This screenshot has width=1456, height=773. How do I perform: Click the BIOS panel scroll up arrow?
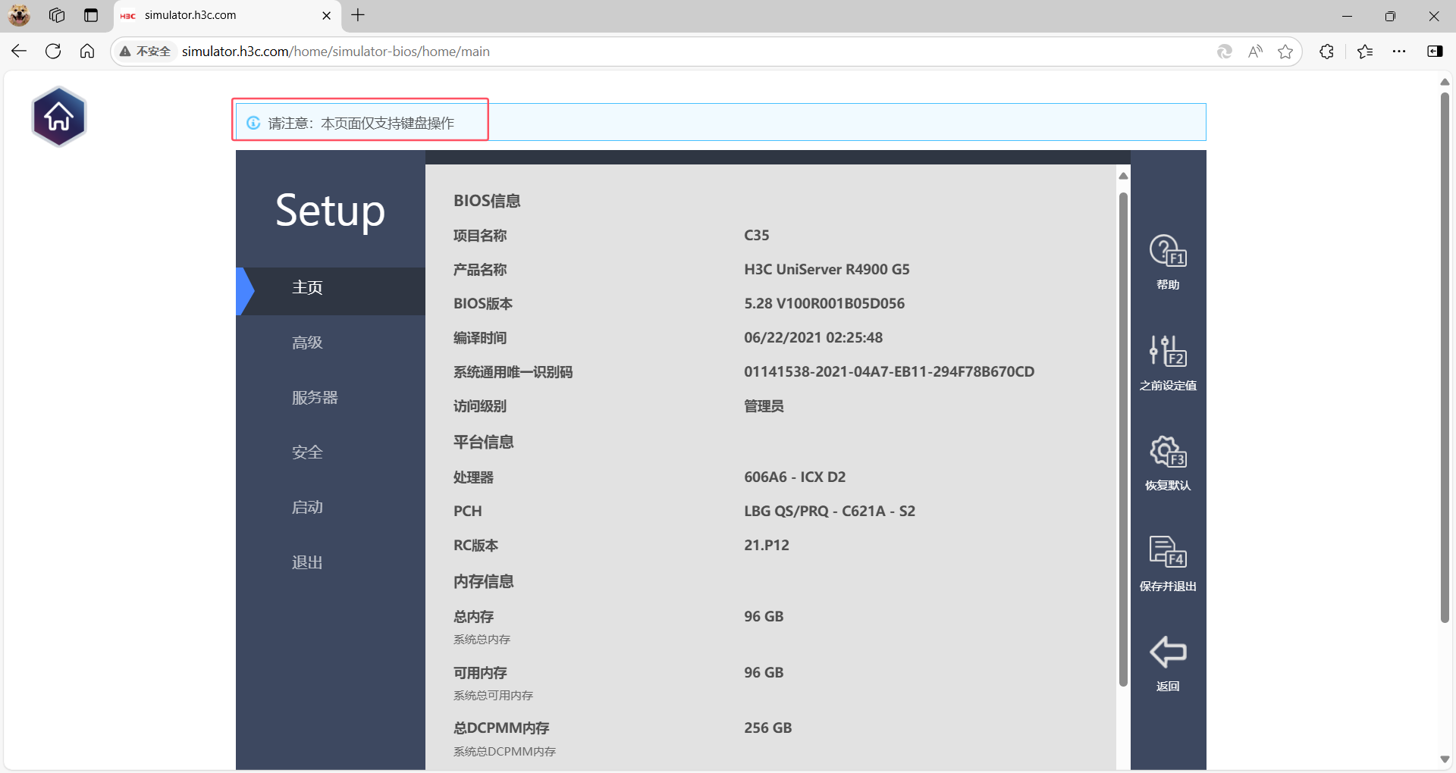[x=1123, y=176]
